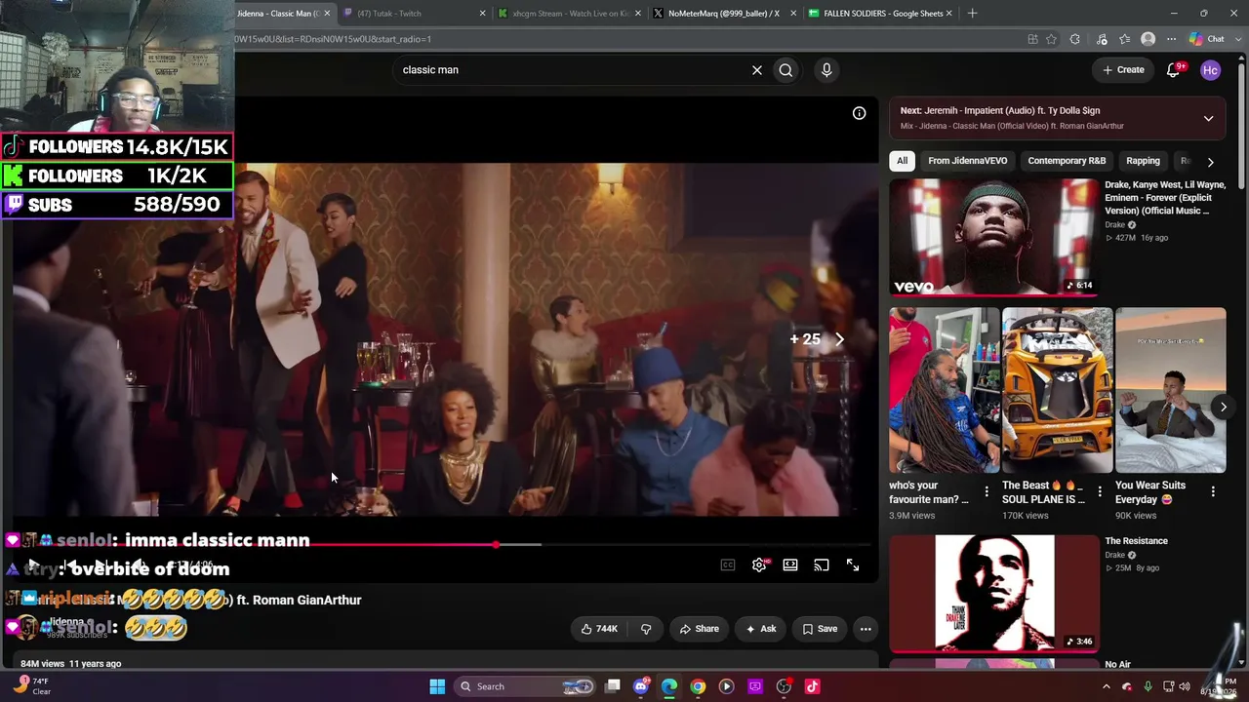Like the video with 744K likes
This screenshot has width=1249, height=702.
[599, 629]
